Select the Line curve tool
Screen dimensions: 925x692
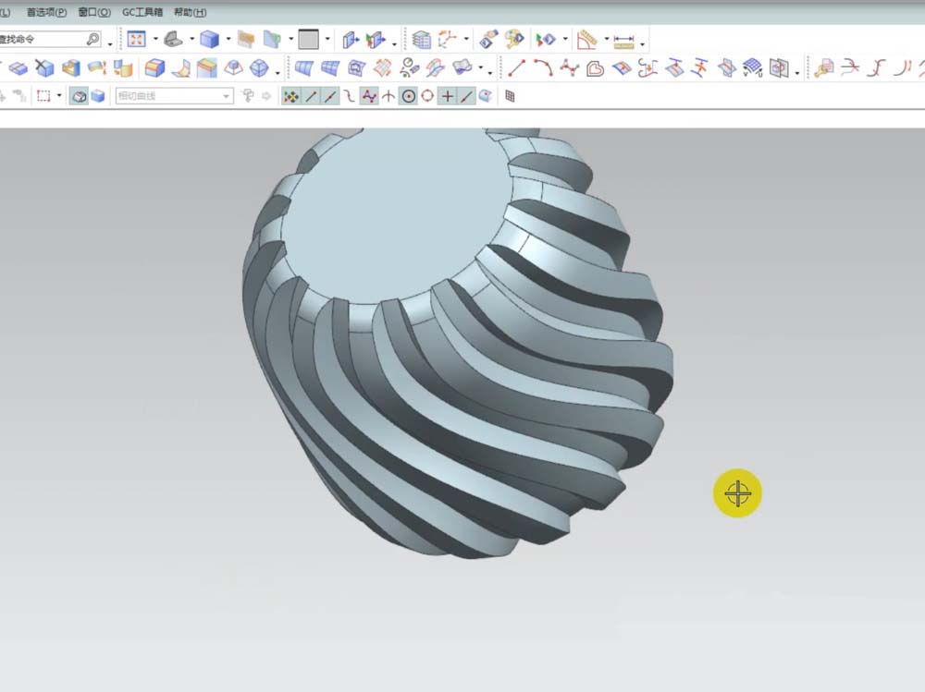coord(516,68)
